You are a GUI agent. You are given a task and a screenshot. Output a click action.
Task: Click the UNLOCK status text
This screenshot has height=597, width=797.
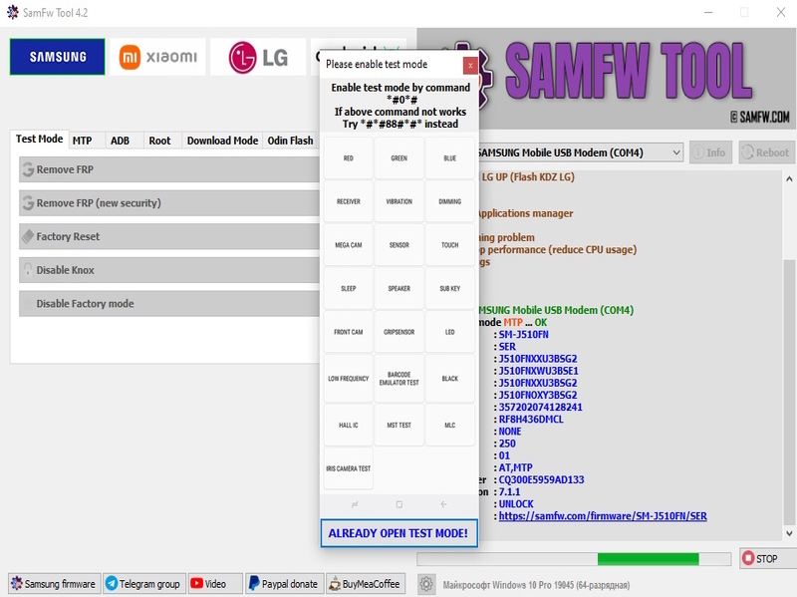516,504
